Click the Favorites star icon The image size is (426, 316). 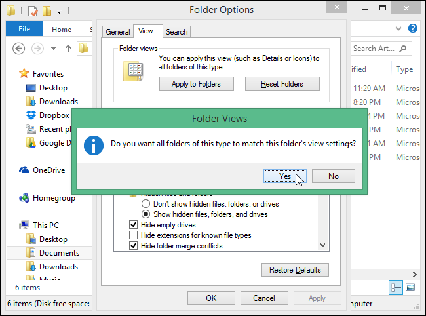pyautogui.click(x=24, y=73)
